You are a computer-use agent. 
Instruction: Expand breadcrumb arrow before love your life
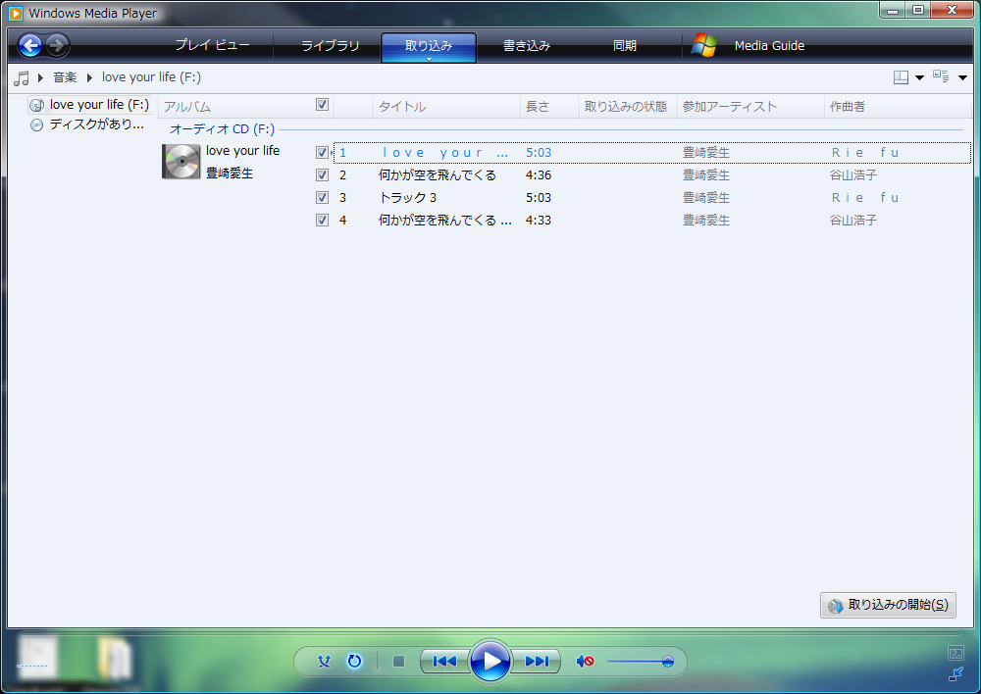click(89, 77)
